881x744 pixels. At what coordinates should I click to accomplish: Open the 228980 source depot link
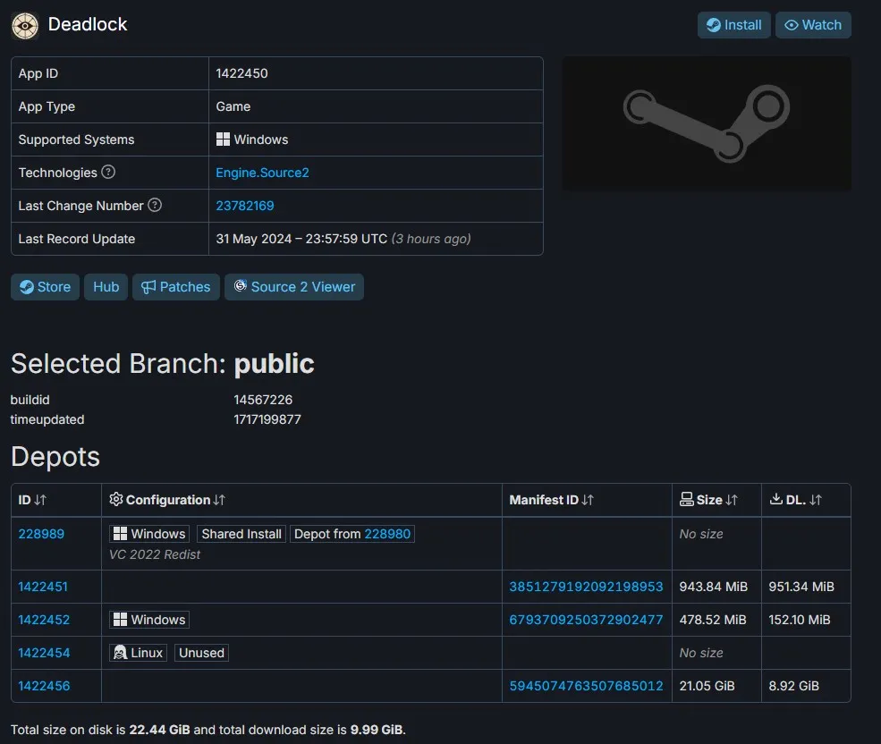pos(387,534)
